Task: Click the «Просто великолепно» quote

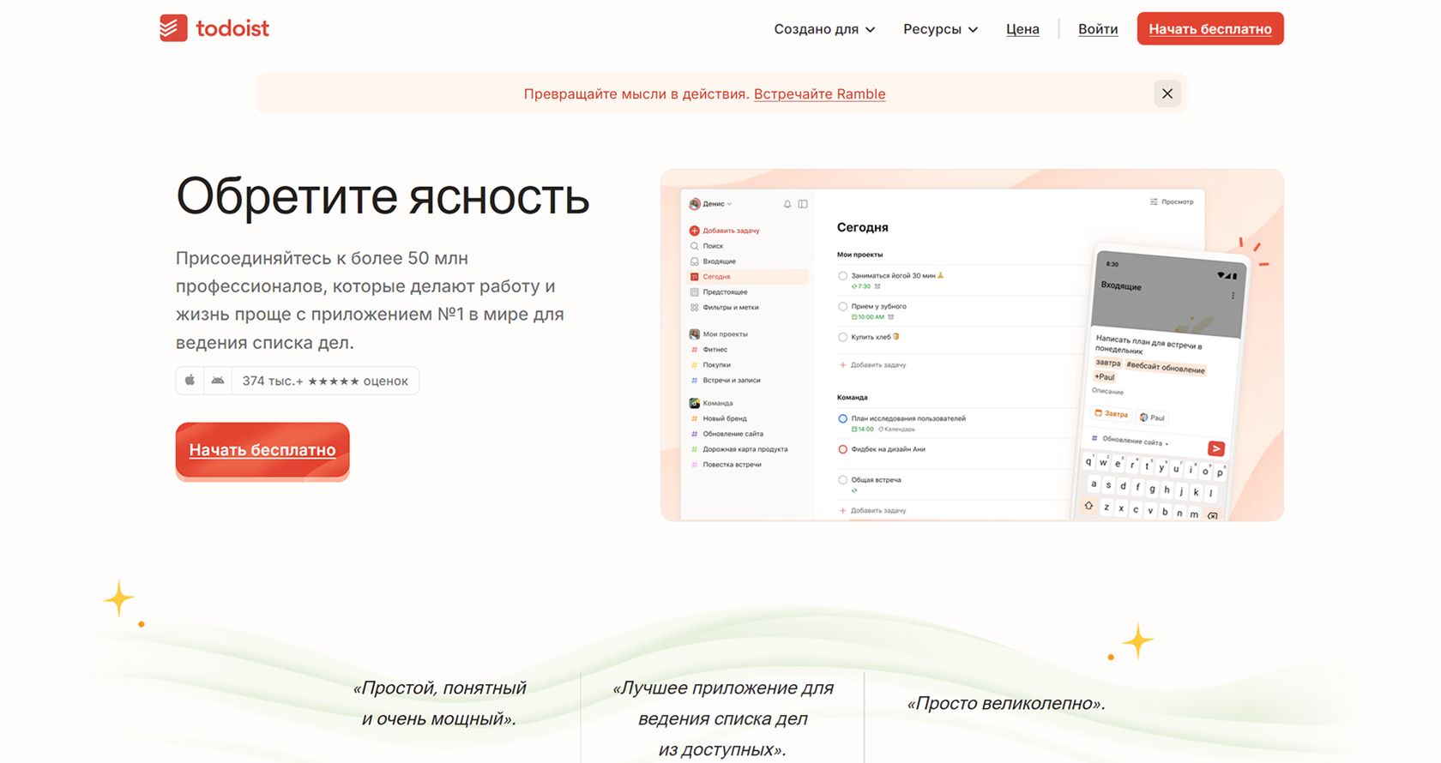Action: click(1006, 704)
